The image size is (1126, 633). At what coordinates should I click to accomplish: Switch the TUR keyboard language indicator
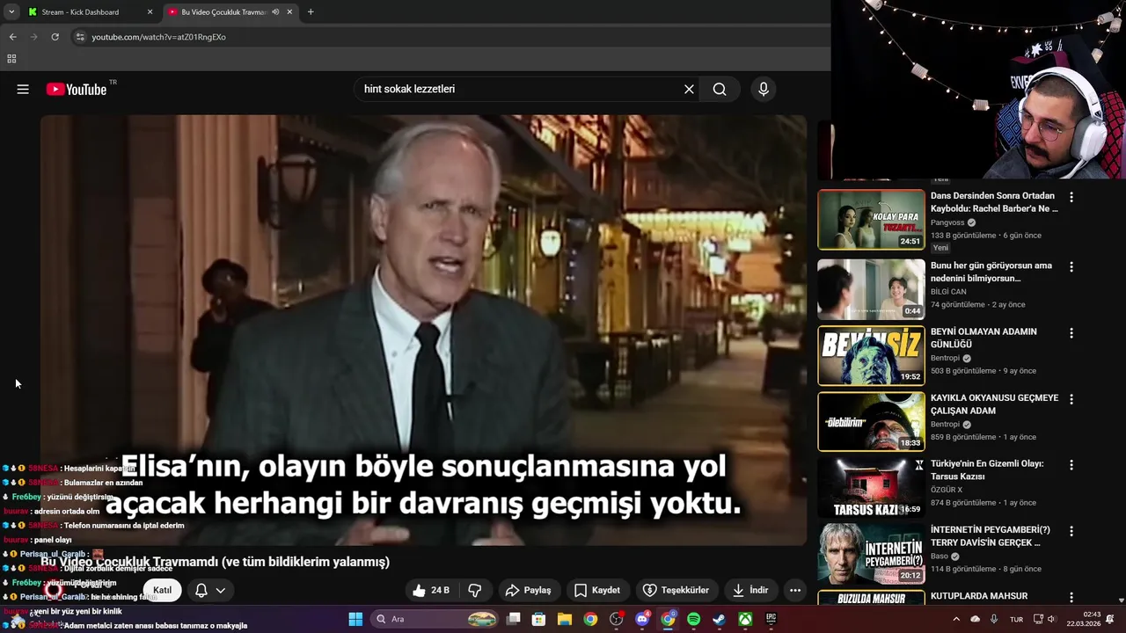[1016, 619]
